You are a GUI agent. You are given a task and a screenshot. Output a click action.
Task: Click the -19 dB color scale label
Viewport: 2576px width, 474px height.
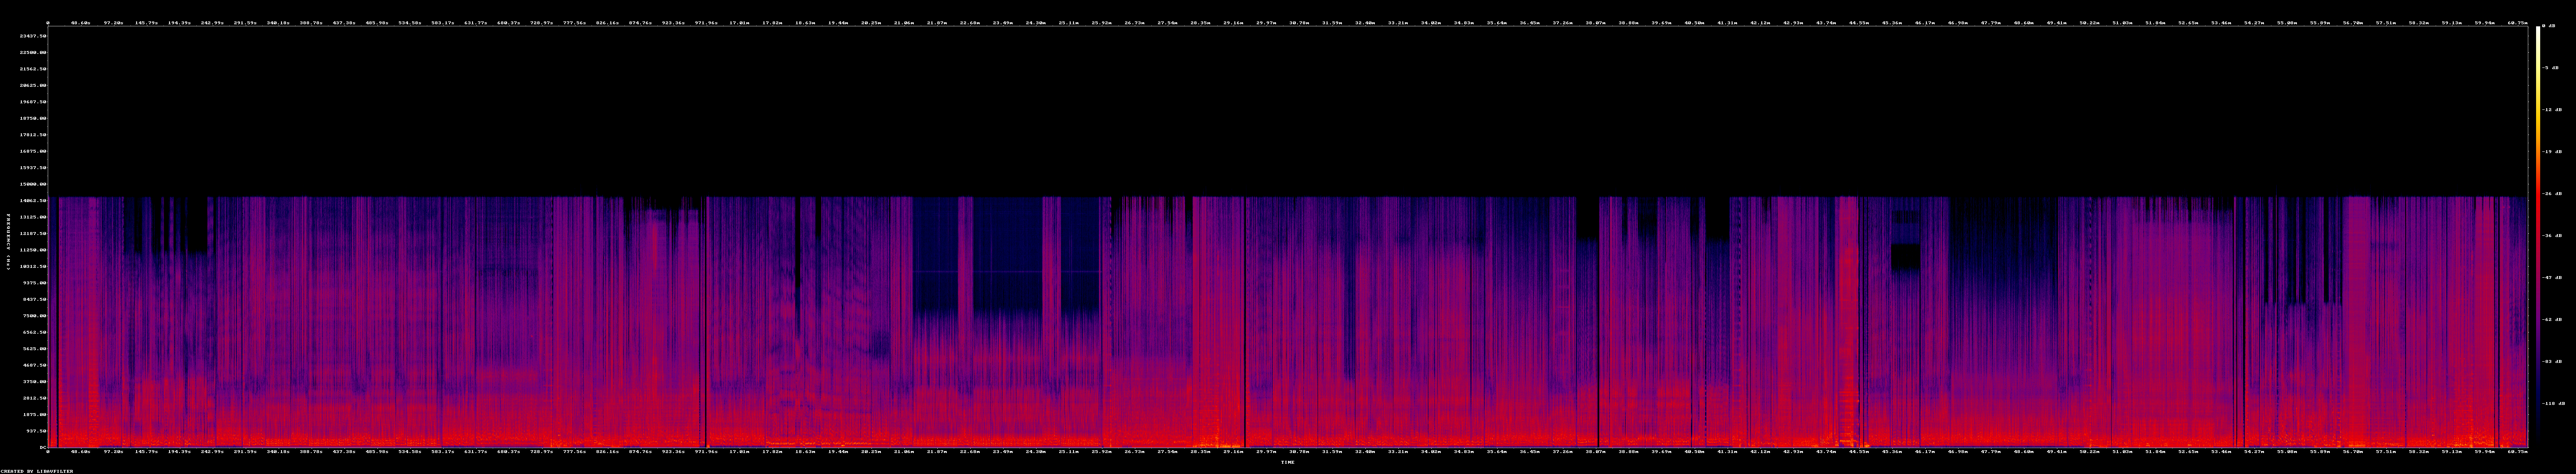point(2552,151)
